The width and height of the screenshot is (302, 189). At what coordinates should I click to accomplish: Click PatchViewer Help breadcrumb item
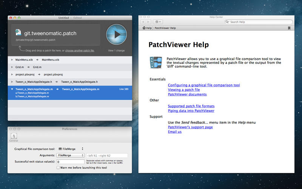pyautogui.click(x=165, y=28)
